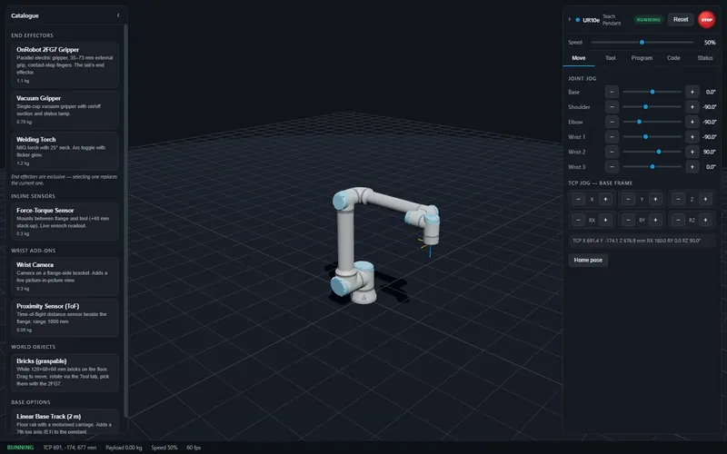Click the TCP pose readout field
This screenshot has height=454, width=727.
tap(642, 241)
